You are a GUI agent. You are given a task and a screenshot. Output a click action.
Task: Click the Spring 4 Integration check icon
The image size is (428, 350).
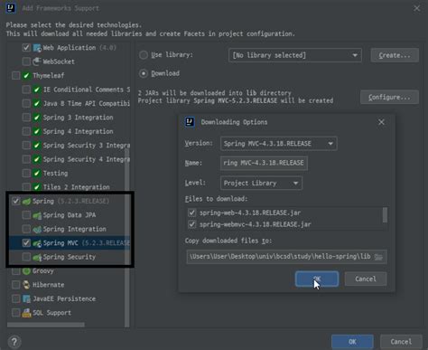pos(37,131)
